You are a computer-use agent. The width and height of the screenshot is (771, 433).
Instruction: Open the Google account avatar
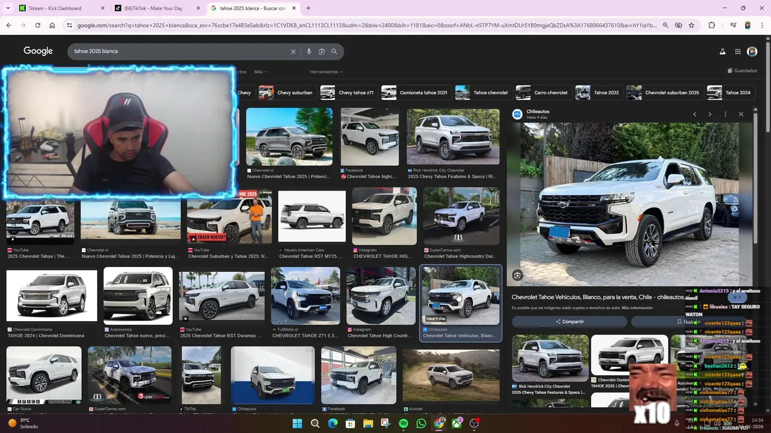click(x=752, y=52)
